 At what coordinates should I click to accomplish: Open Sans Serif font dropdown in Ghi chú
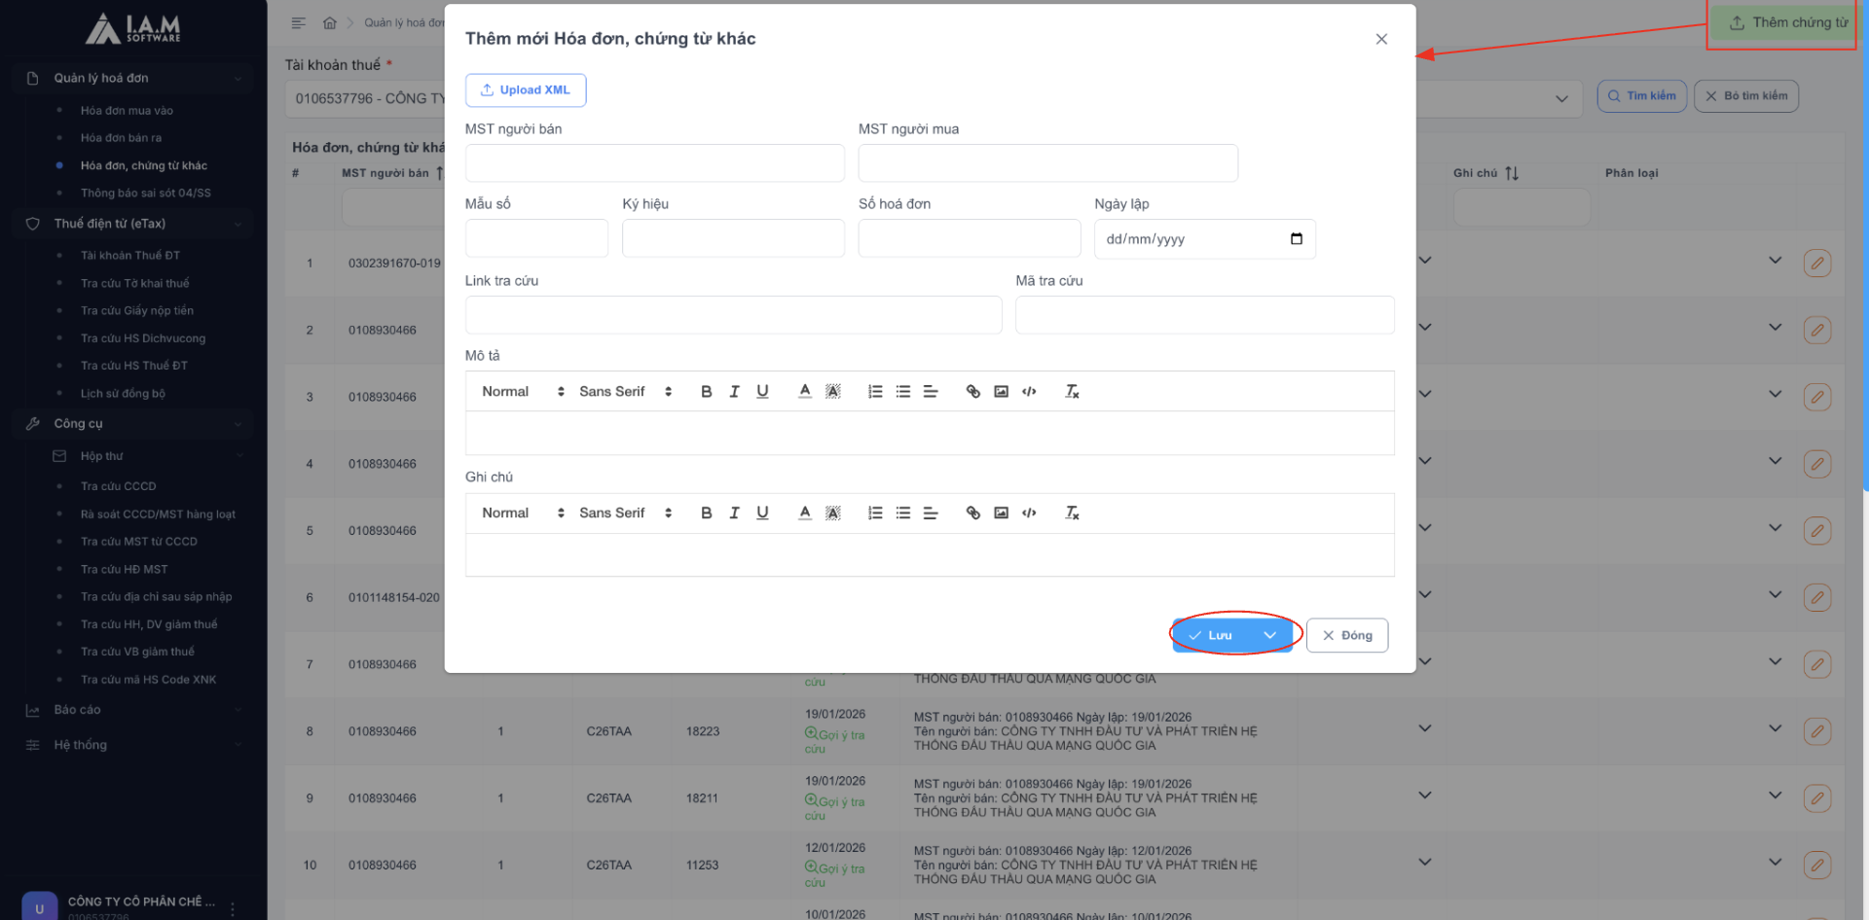click(625, 513)
